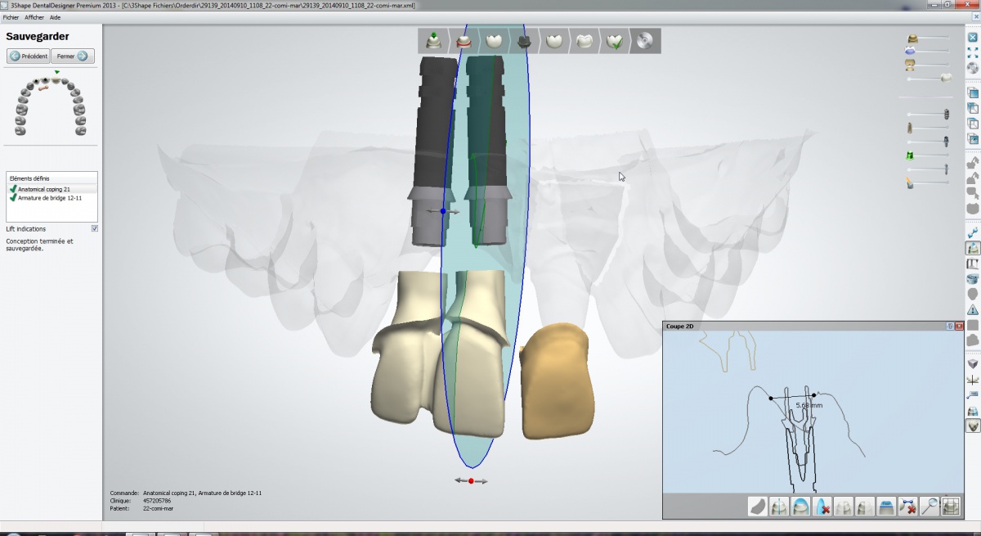The height and width of the screenshot is (536, 981).
Task: Open the Afficher menu
Action: click(x=34, y=17)
